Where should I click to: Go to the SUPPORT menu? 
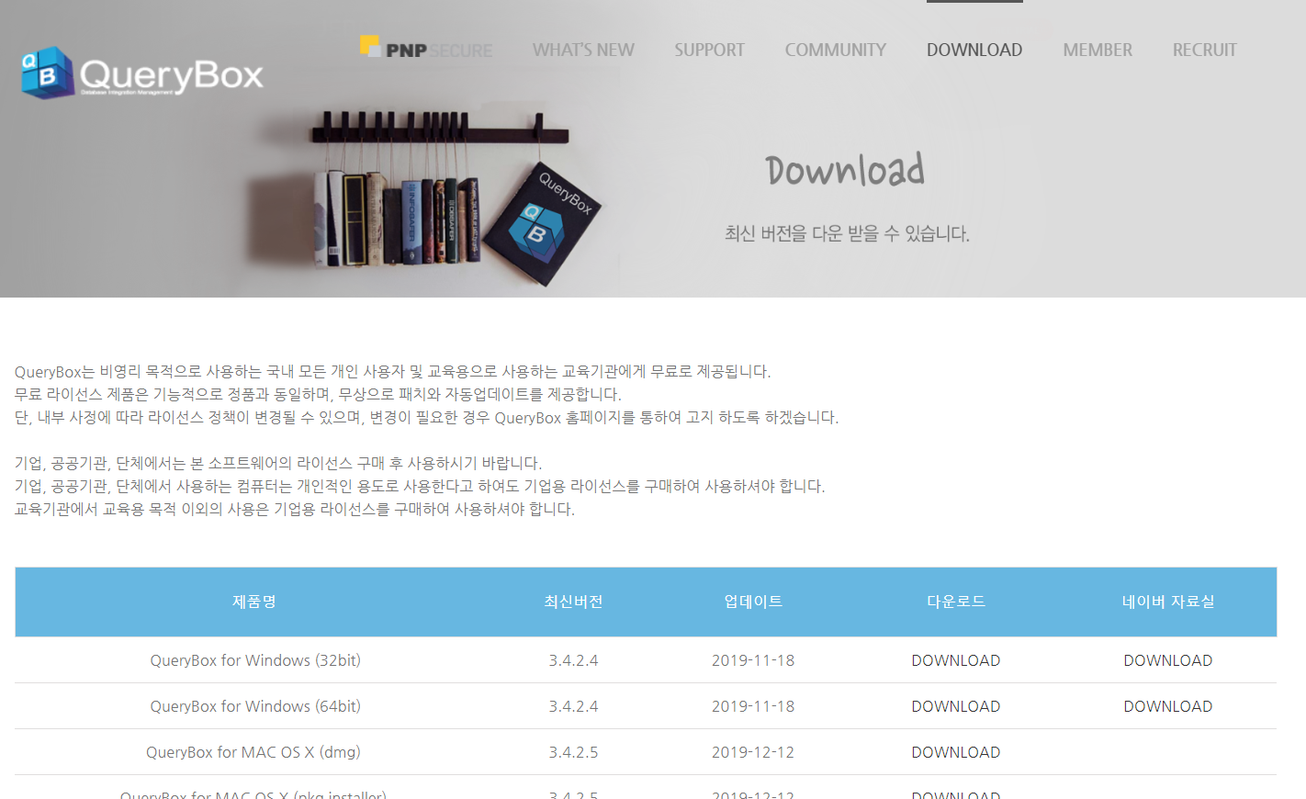709,51
